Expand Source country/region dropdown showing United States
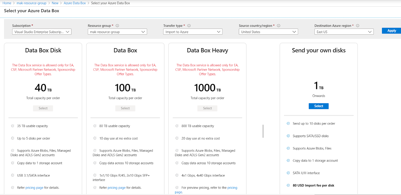Viewport: 401px width, 195px height. [268, 32]
